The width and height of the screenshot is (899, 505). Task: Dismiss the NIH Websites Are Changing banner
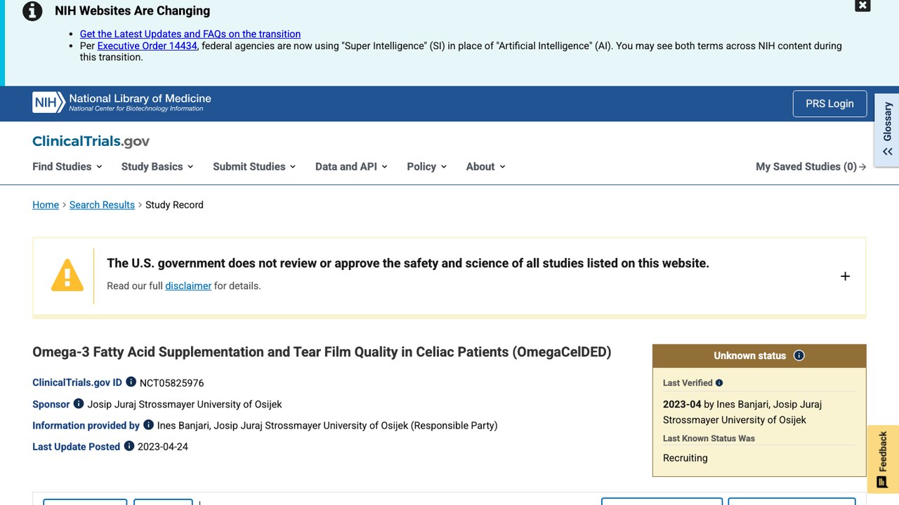tap(862, 6)
